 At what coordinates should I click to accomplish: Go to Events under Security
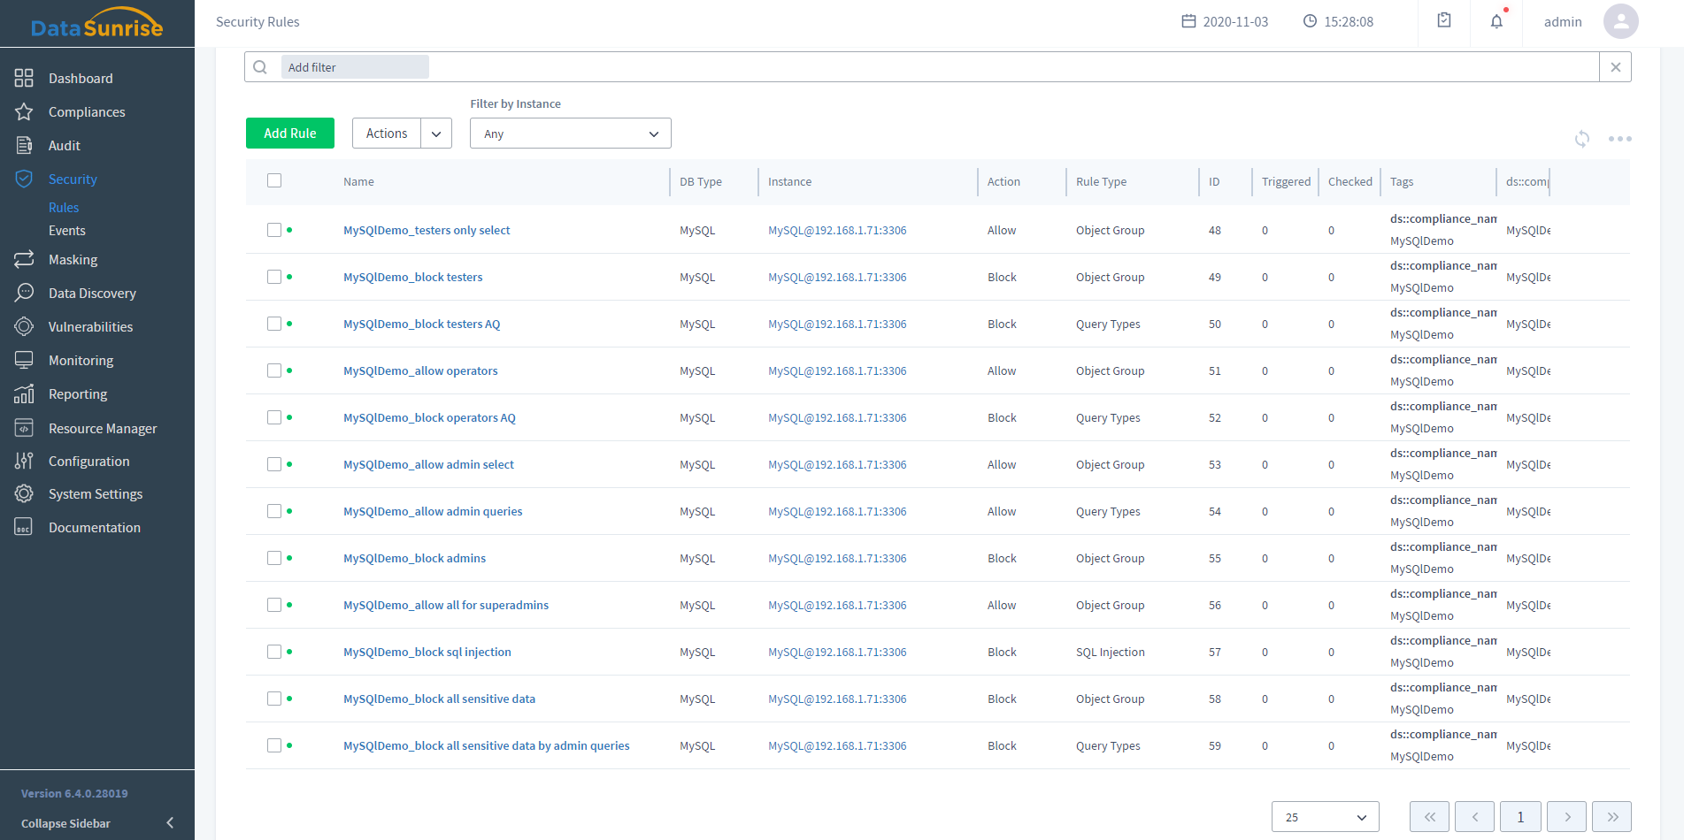coord(67,231)
